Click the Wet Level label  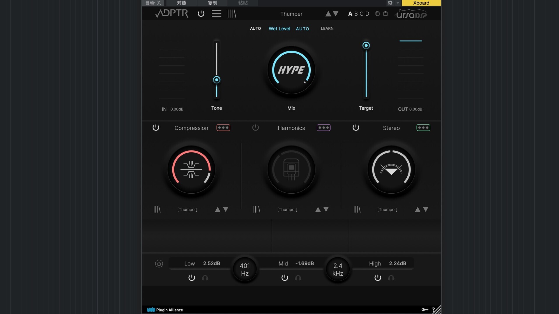coord(279,28)
